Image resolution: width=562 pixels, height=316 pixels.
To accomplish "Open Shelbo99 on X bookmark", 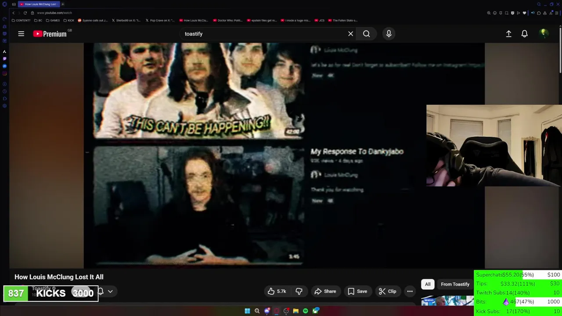I will (126, 20).
